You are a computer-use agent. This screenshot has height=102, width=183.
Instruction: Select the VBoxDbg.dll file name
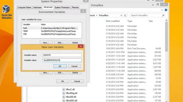coord(71,93)
